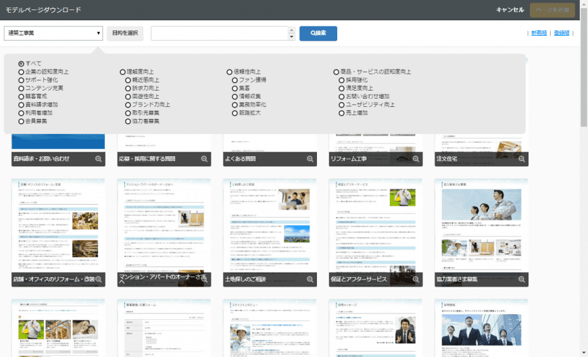Image resolution: width=588 pixels, height=357 pixels.
Task: Pick the コンテンツ充実 option
Action: tap(22, 89)
